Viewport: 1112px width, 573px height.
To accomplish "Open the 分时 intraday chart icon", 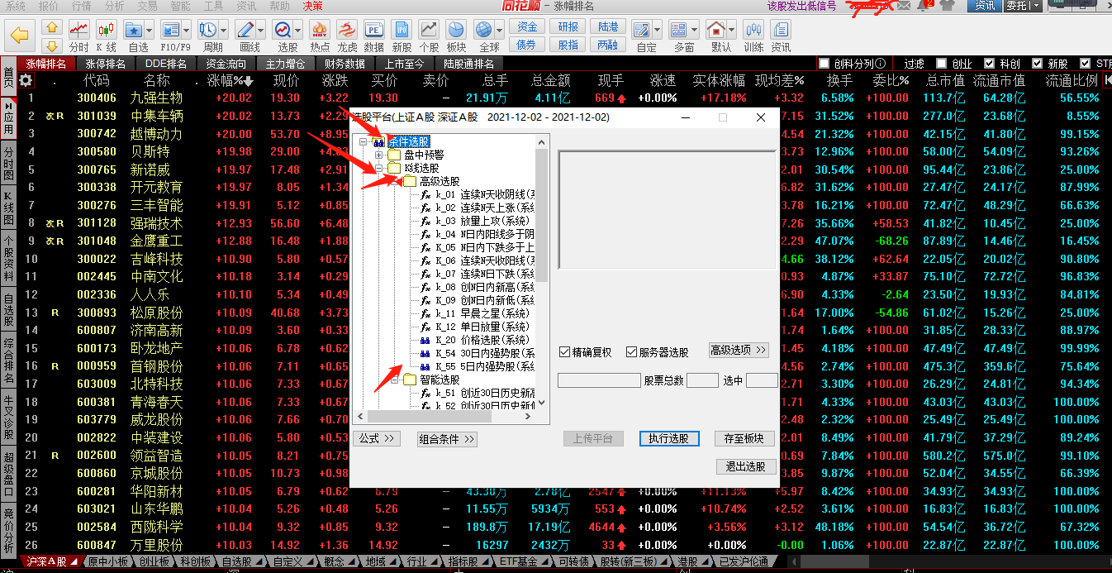I will point(79,30).
